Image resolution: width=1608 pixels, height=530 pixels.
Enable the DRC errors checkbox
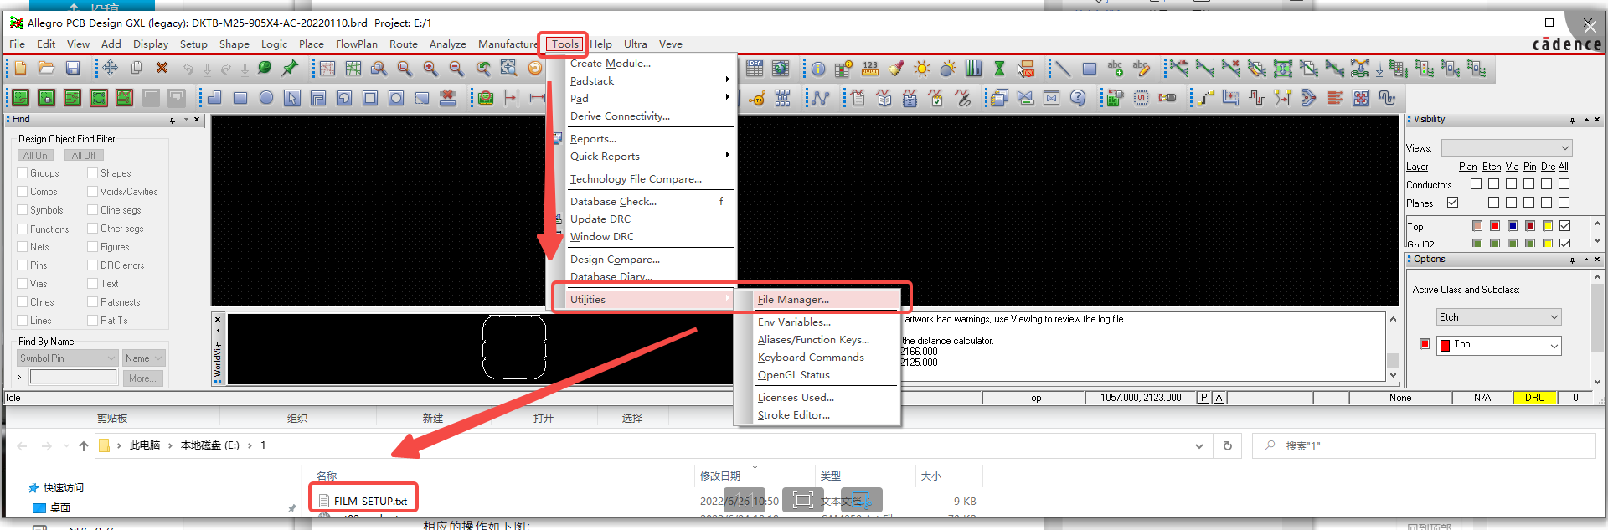(x=93, y=265)
